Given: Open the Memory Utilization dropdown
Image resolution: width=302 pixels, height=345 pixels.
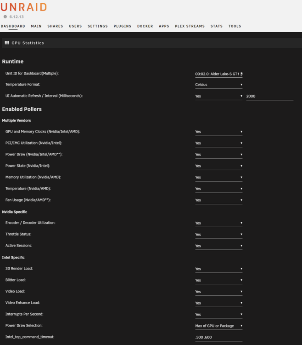Looking at the screenshot, I should [219, 178].
